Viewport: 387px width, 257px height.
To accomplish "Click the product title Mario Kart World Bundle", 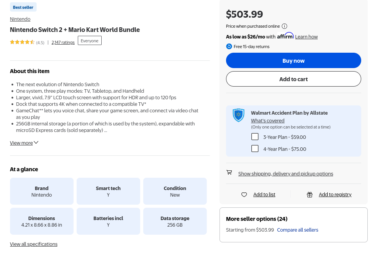I will coord(75,30).
